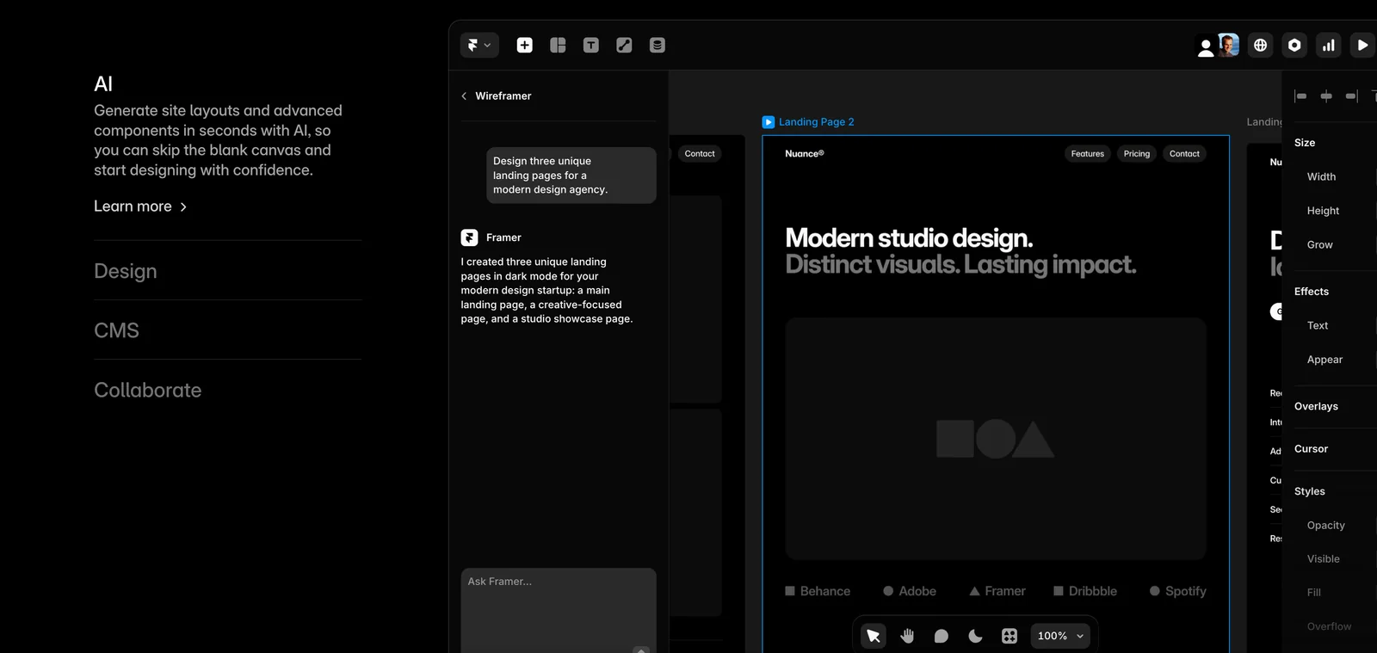
Task: Click the globe publish icon
Action: [x=1260, y=45]
